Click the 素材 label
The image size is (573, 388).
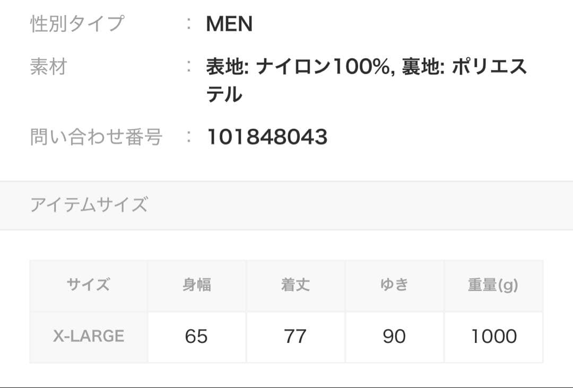[x=49, y=67]
